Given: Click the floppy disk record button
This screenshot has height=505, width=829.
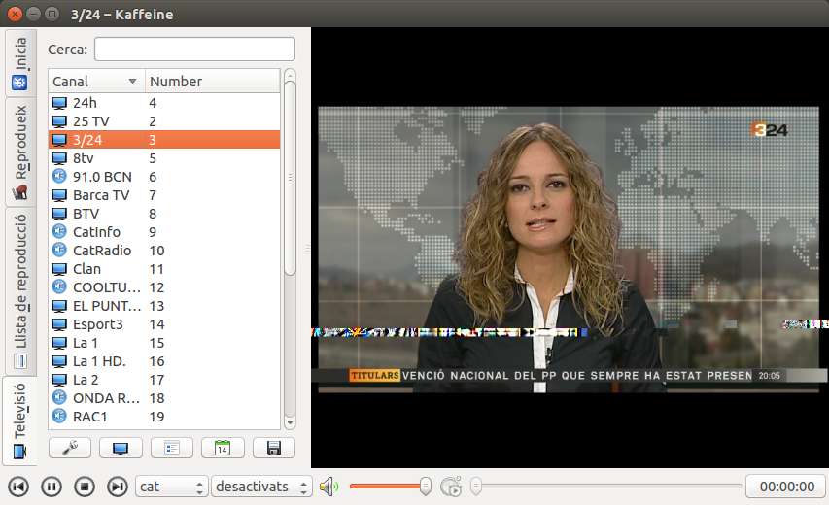Looking at the screenshot, I should (273, 448).
